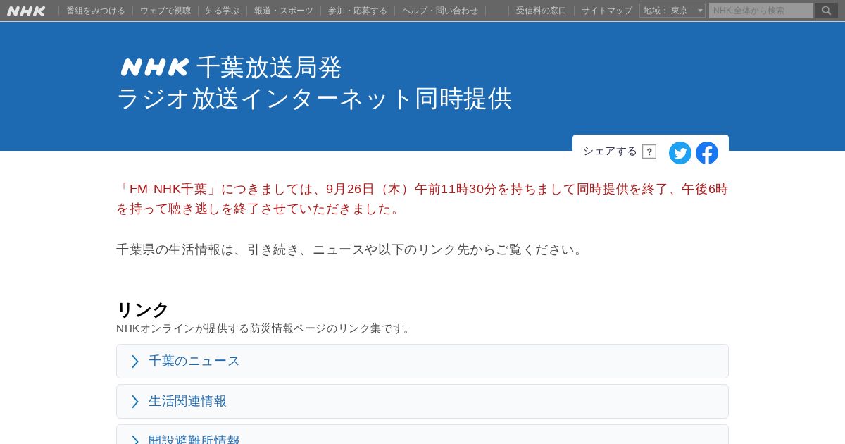Click the red FM-NHK千葉 termination notice
This screenshot has height=444, width=845.
coord(423,199)
